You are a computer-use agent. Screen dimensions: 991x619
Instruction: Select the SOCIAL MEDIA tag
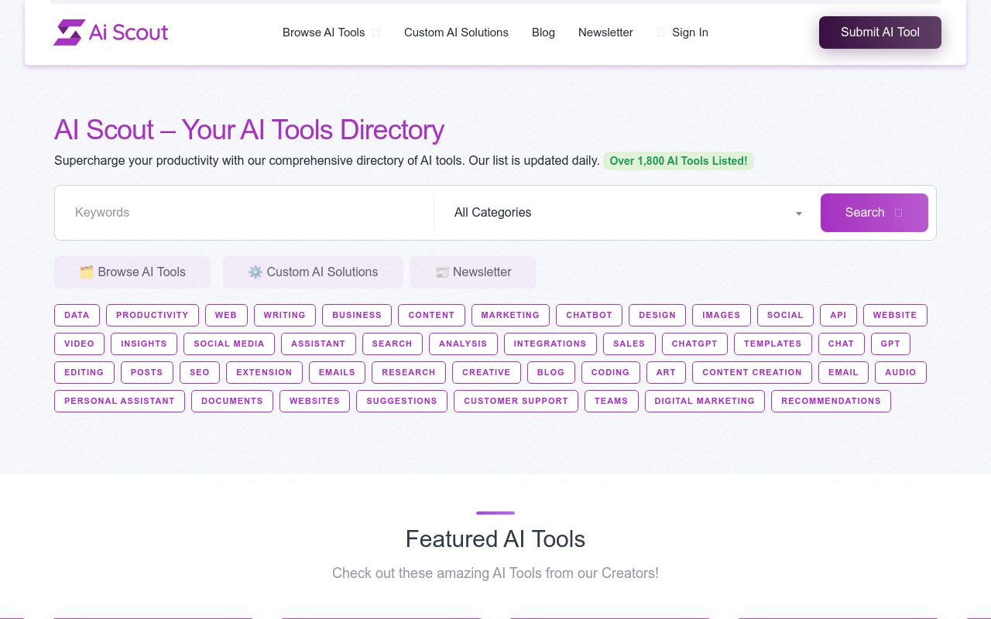pos(229,344)
